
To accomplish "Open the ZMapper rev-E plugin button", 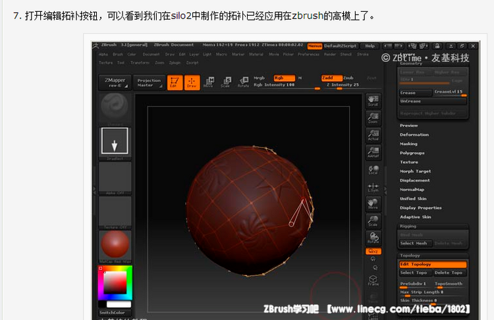I will click(115, 82).
